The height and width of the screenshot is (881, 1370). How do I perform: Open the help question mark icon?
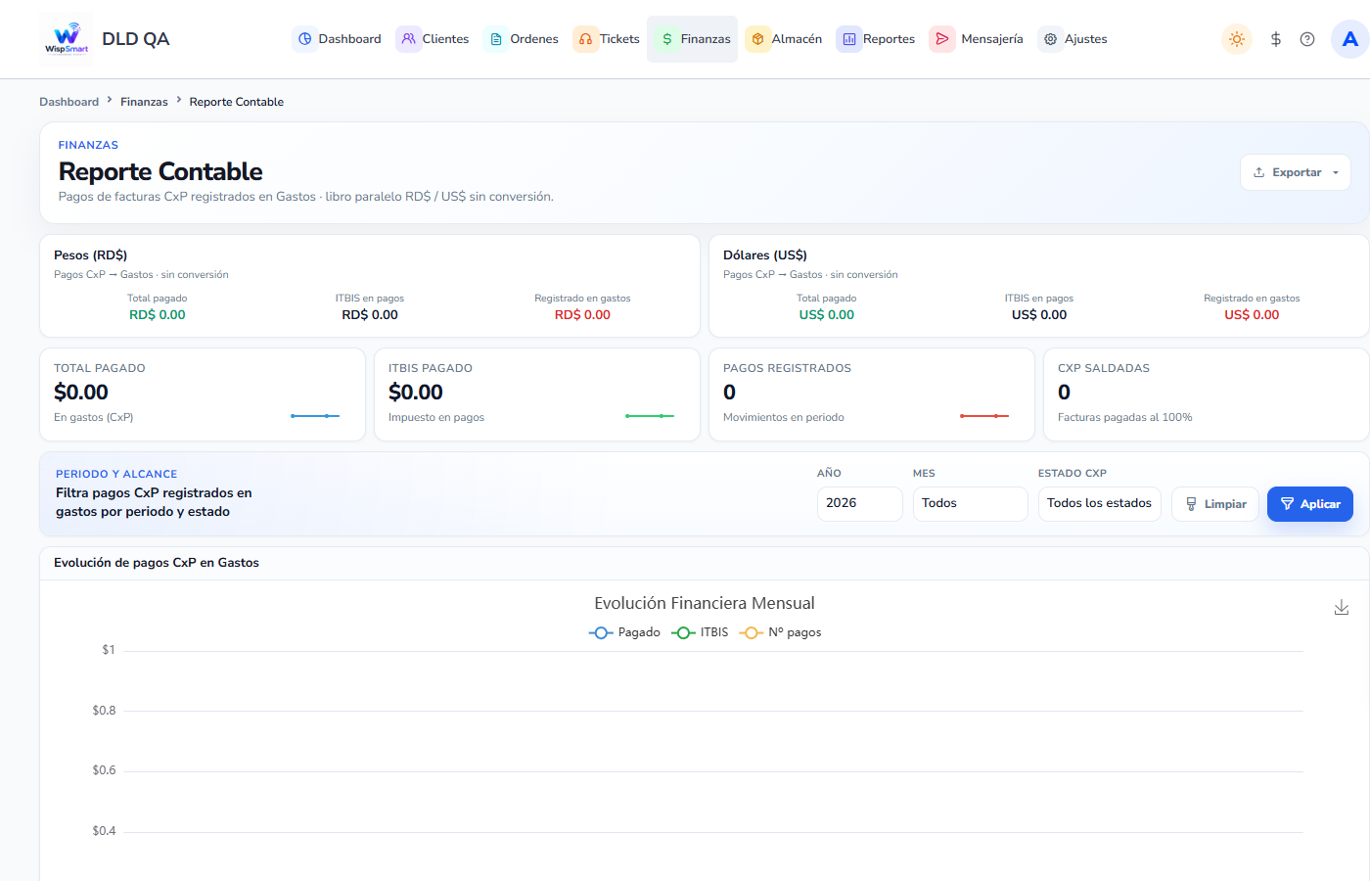(1307, 39)
